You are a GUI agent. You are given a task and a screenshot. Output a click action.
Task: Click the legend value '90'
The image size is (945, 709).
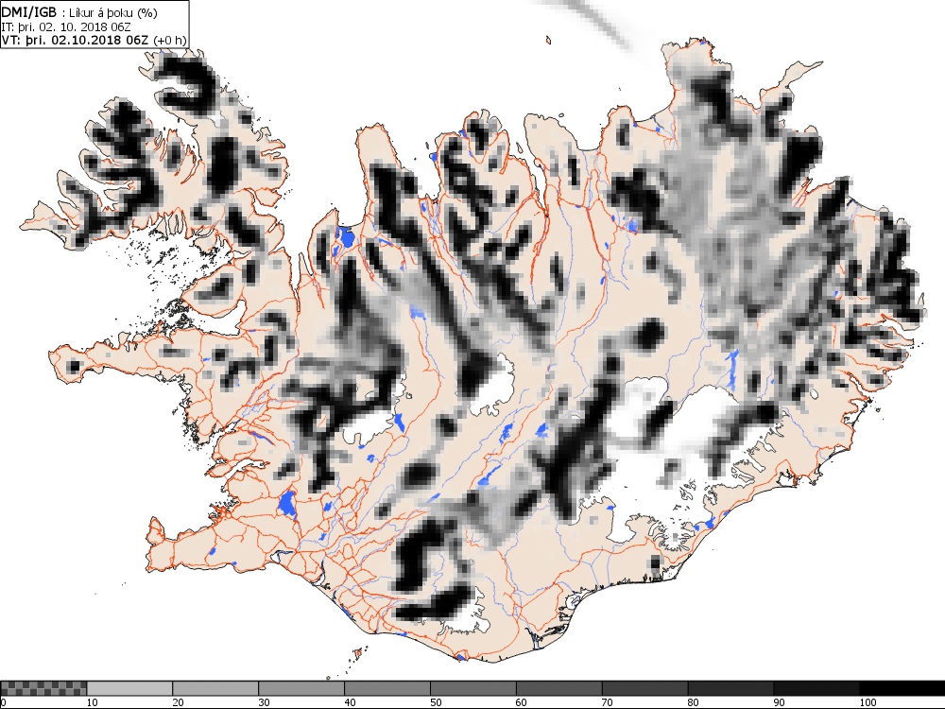pos(780,702)
